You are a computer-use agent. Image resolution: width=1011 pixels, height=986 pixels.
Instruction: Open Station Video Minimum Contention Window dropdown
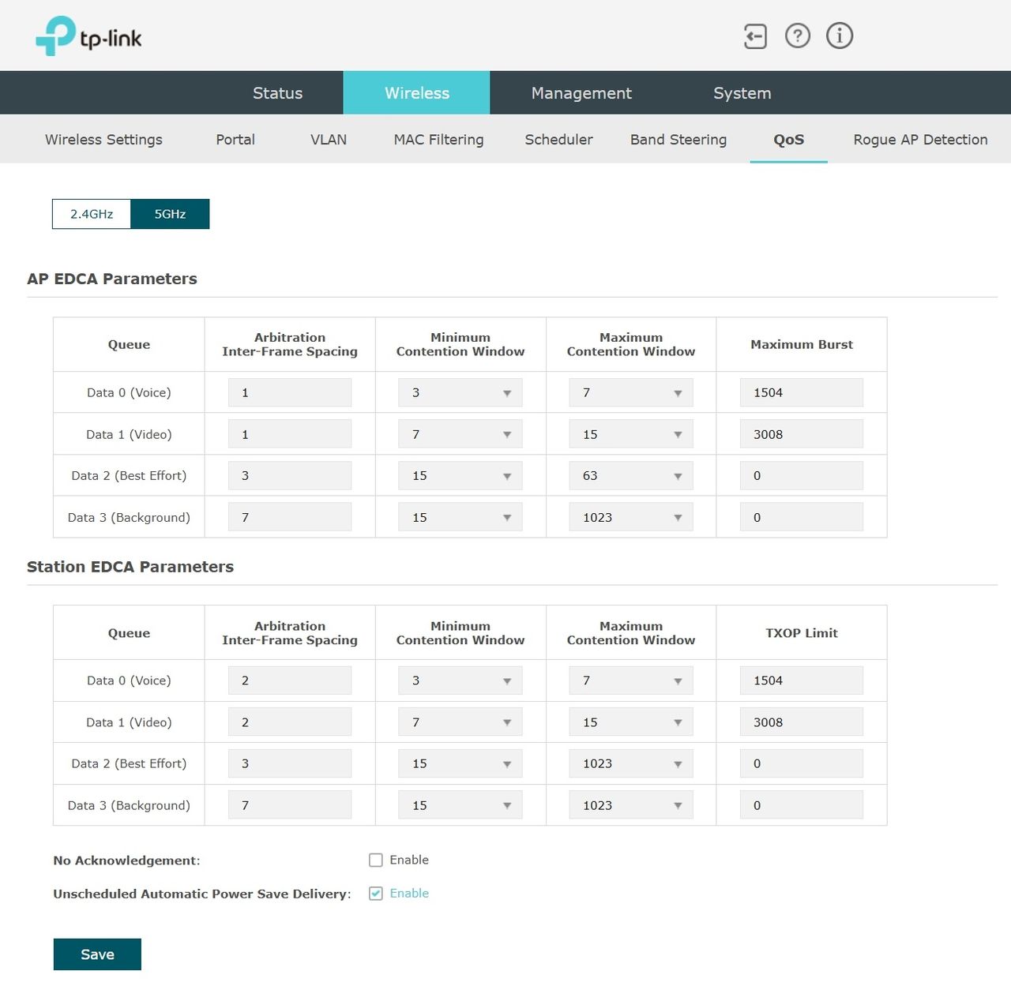pos(460,722)
